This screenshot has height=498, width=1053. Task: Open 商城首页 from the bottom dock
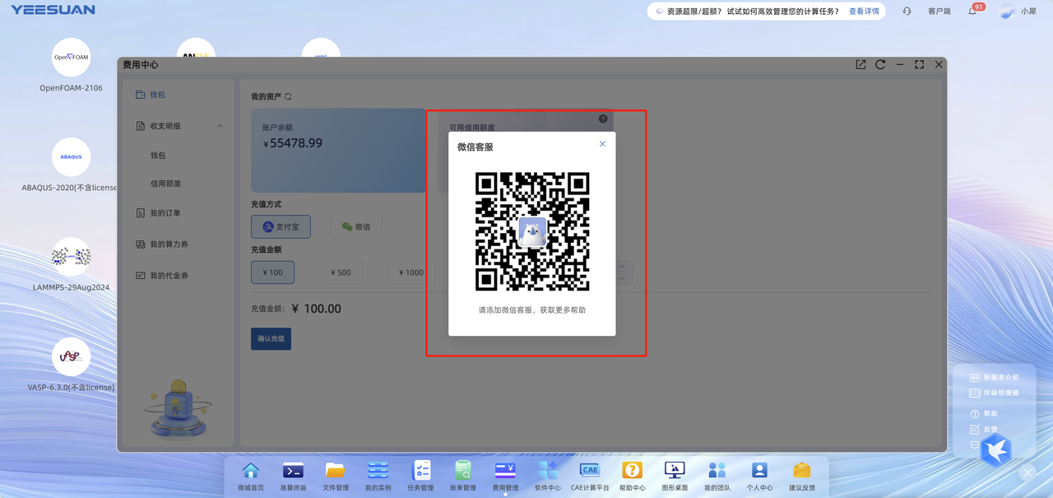coord(251,476)
